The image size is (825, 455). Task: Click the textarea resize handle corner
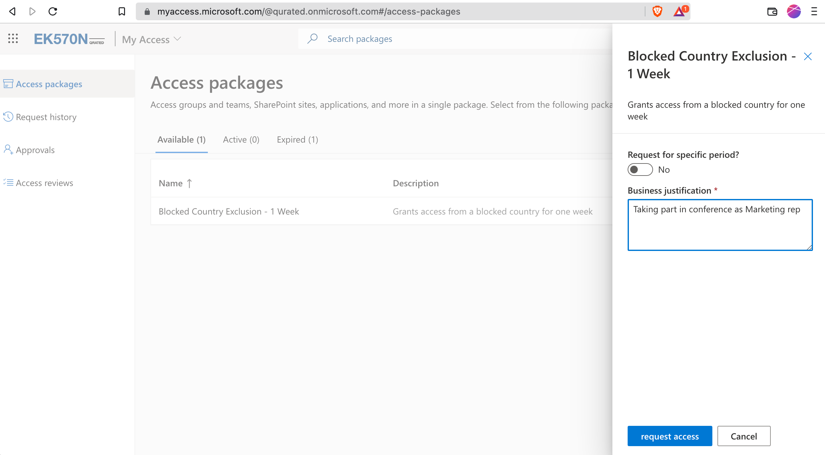809,247
